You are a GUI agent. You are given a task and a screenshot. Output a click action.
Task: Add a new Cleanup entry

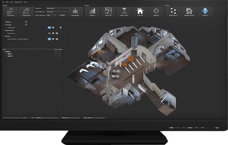[x=26, y=25]
